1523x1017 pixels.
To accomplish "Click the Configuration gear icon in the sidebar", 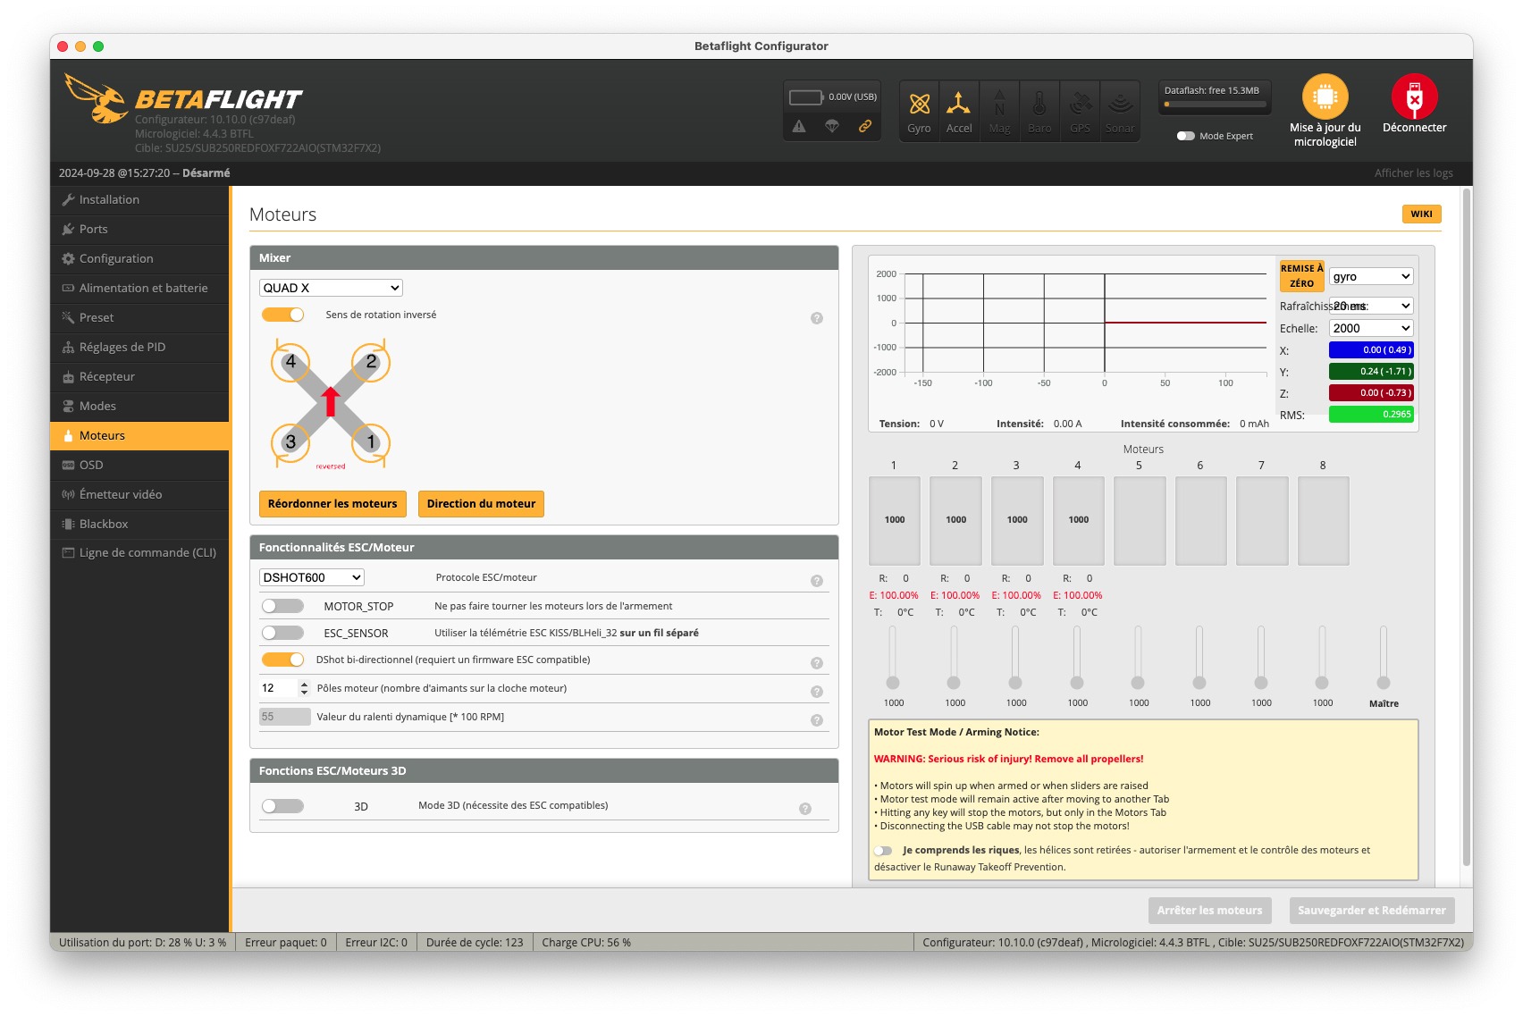I will click(x=68, y=259).
